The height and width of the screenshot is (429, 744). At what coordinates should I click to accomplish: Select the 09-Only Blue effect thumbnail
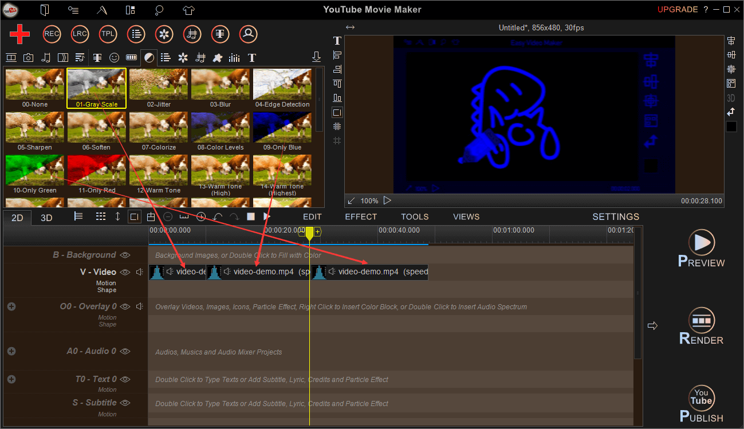pos(282,131)
